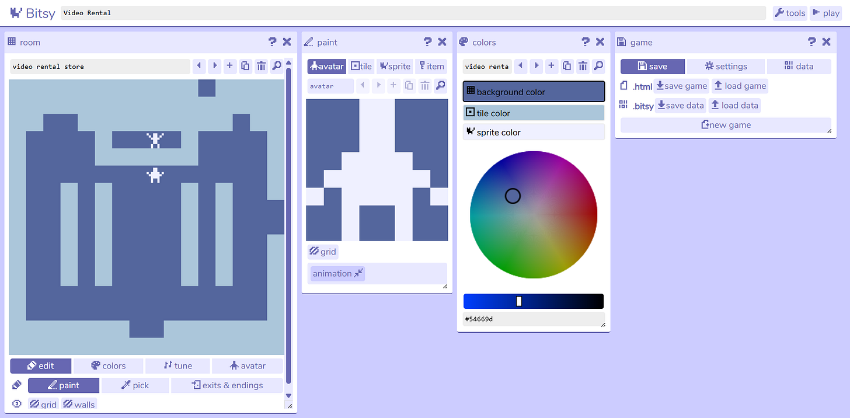
Task: Toggle walls visibility in room
Action: (79, 404)
